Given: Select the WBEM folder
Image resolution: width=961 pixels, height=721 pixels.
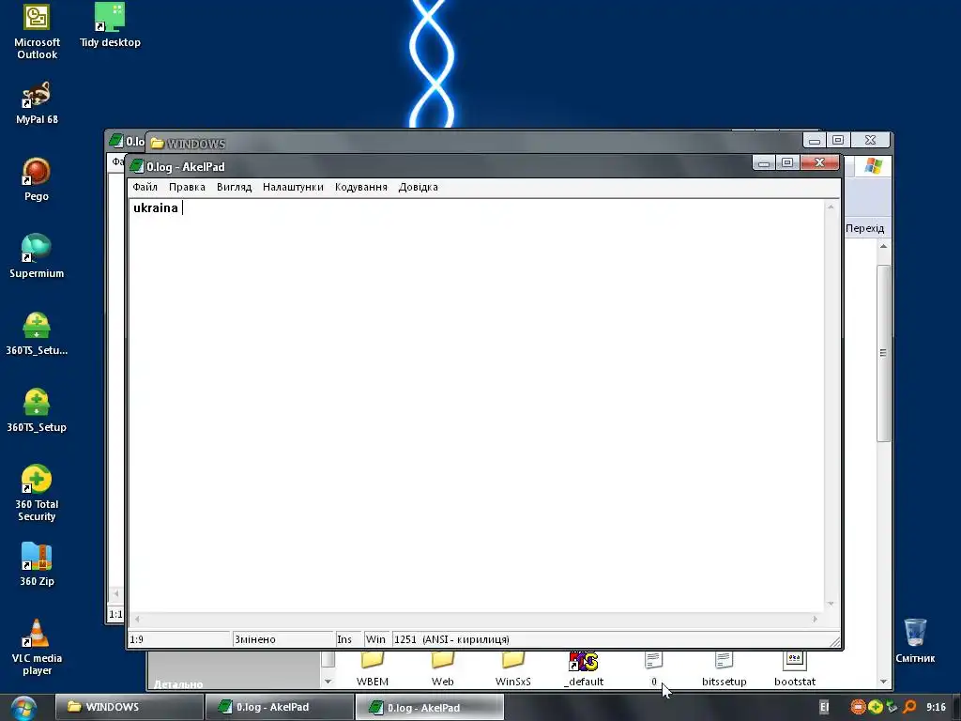Looking at the screenshot, I should point(372,669).
